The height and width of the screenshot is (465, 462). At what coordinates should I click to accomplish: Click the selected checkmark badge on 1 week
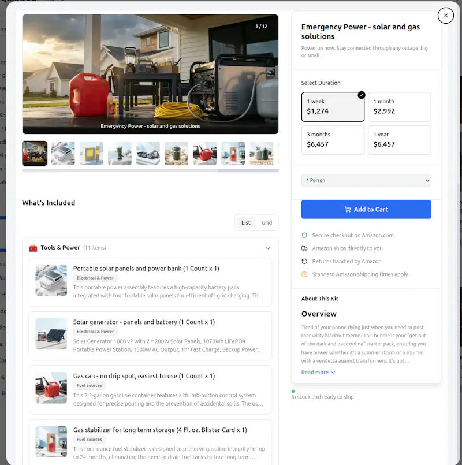tap(361, 95)
